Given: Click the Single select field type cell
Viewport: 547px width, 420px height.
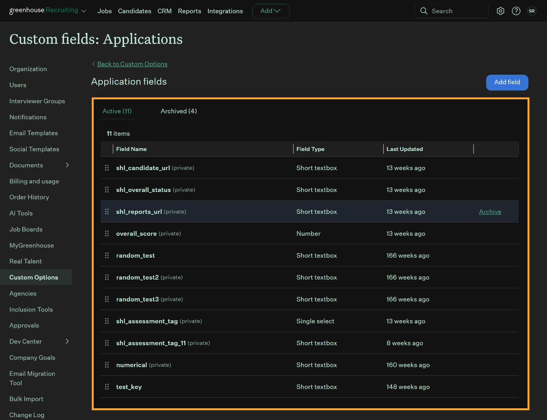Looking at the screenshot, I should 315,321.
